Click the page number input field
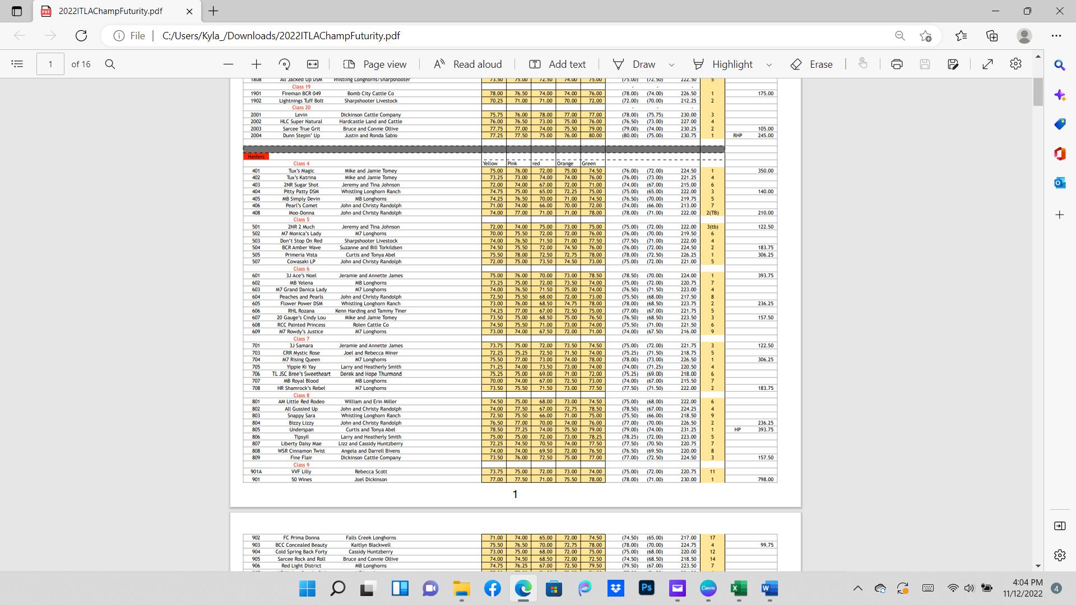The height and width of the screenshot is (605, 1076). coord(50,64)
